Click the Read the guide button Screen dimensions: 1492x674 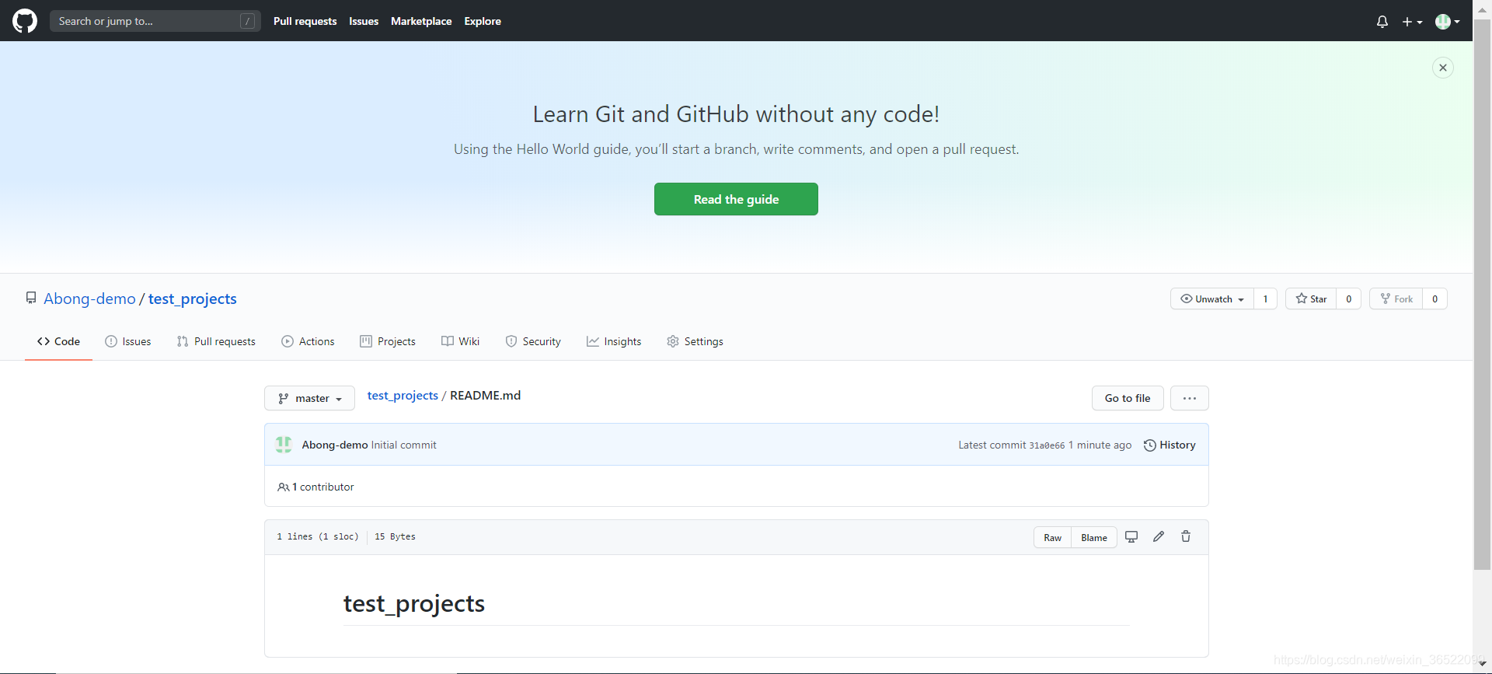(x=736, y=199)
